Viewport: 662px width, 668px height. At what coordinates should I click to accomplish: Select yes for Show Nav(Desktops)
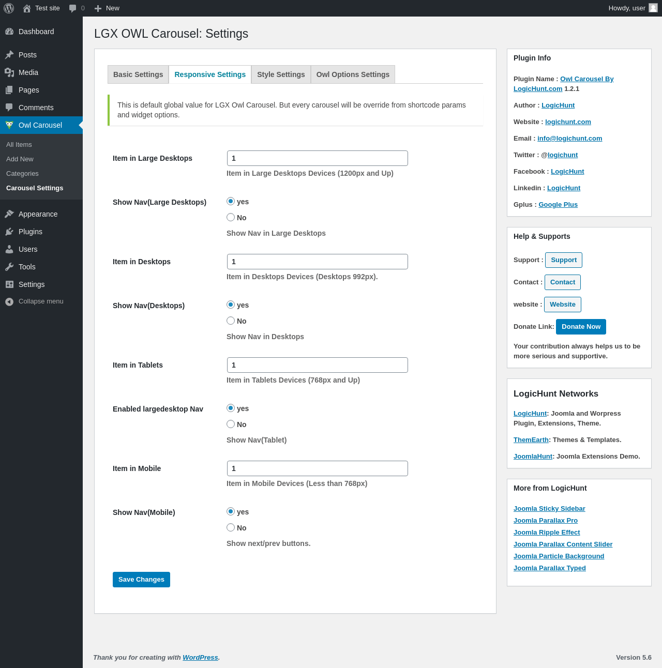pyautogui.click(x=231, y=305)
